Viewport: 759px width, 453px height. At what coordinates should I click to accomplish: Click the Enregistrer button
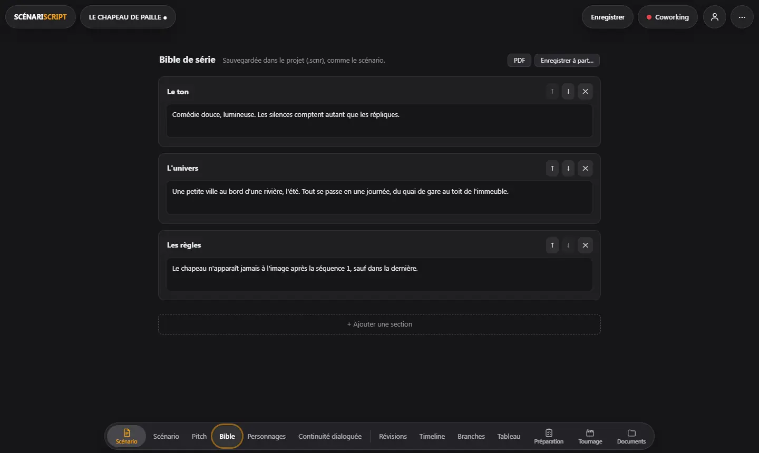click(x=608, y=17)
